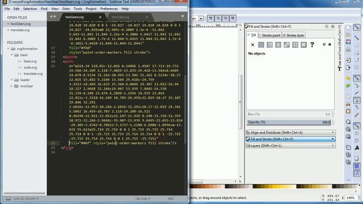Image resolution: width=363 pixels, height=204 pixels.
Task: Set fill rule to even-odd hollow heart
Action: point(324,44)
